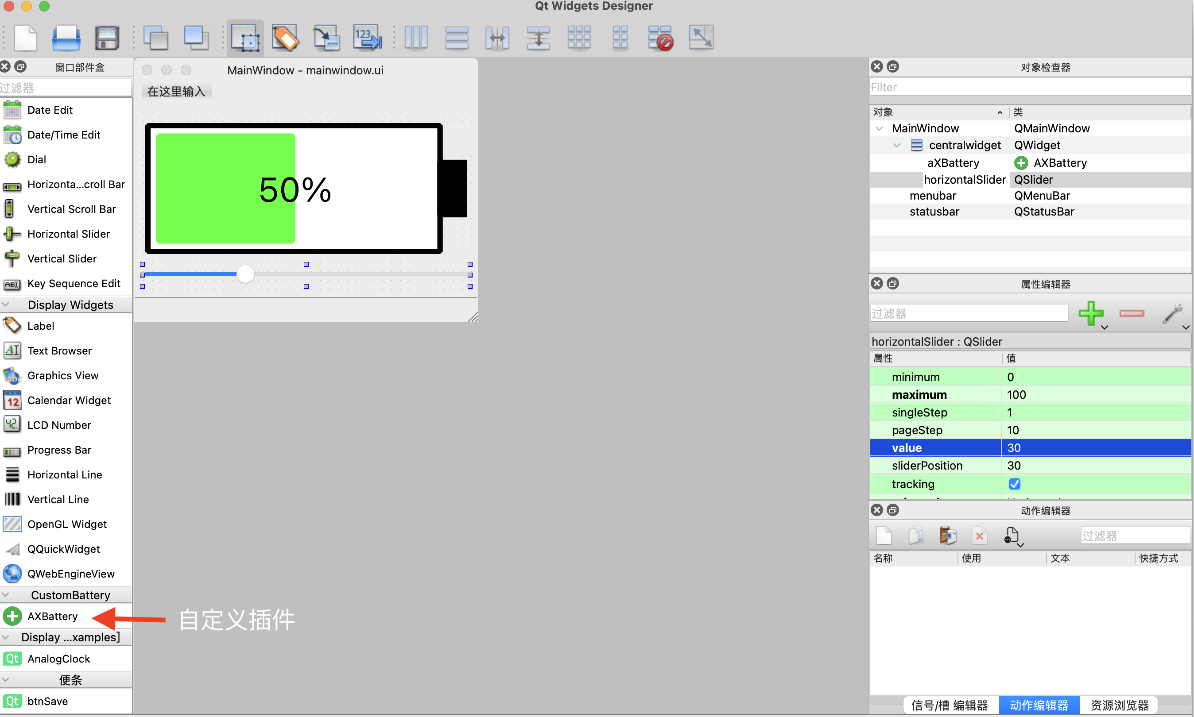
Task: Click the Save form floppy icon
Action: (106, 38)
